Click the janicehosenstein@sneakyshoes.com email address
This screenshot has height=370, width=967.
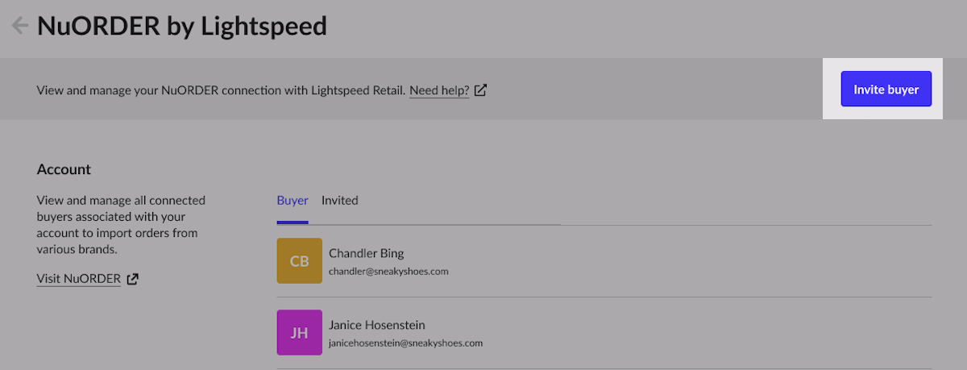tap(405, 343)
